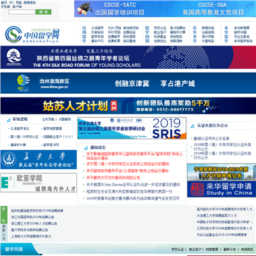This screenshot has width=256, height=256.
Task: Open the 来华留学申请 Study in China banner
Action: pos(221,189)
